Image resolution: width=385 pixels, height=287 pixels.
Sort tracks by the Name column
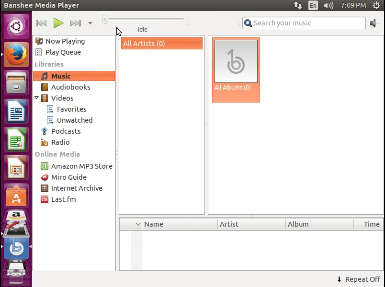tap(180, 224)
